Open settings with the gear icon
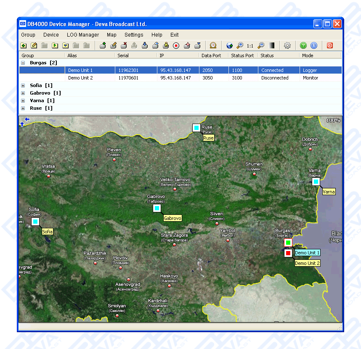The height and width of the screenshot is (349, 361). click(x=287, y=45)
